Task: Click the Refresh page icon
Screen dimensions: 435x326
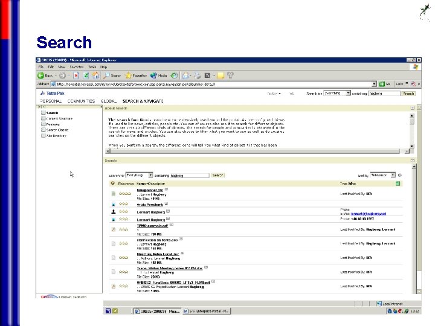Action: point(86,75)
